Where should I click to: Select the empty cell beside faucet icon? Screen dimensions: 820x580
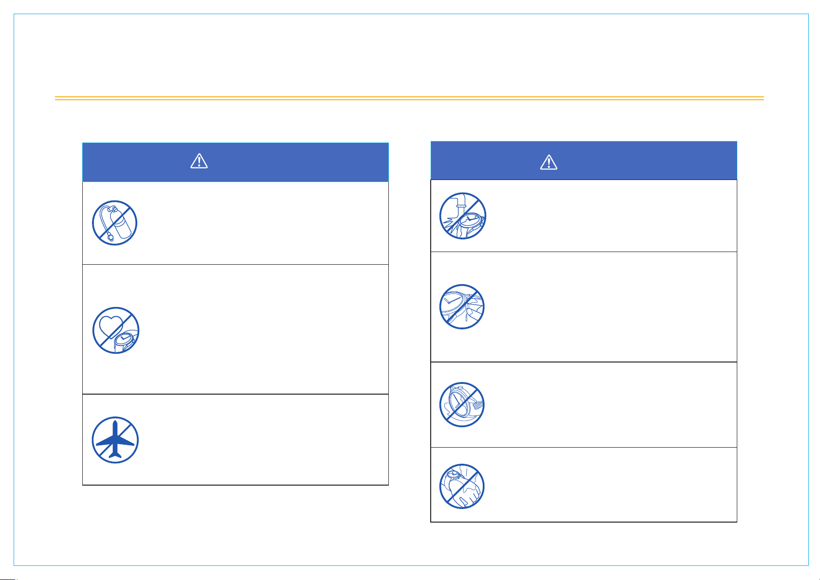coord(614,216)
